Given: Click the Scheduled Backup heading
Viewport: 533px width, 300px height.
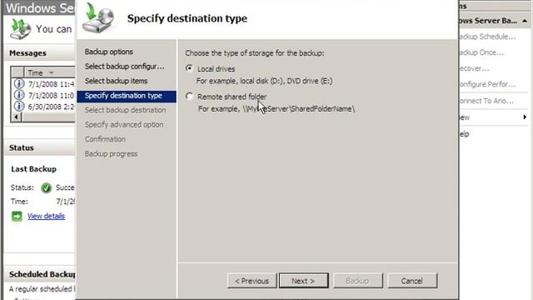Looking at the screenshot, I should tap(42, 274).
